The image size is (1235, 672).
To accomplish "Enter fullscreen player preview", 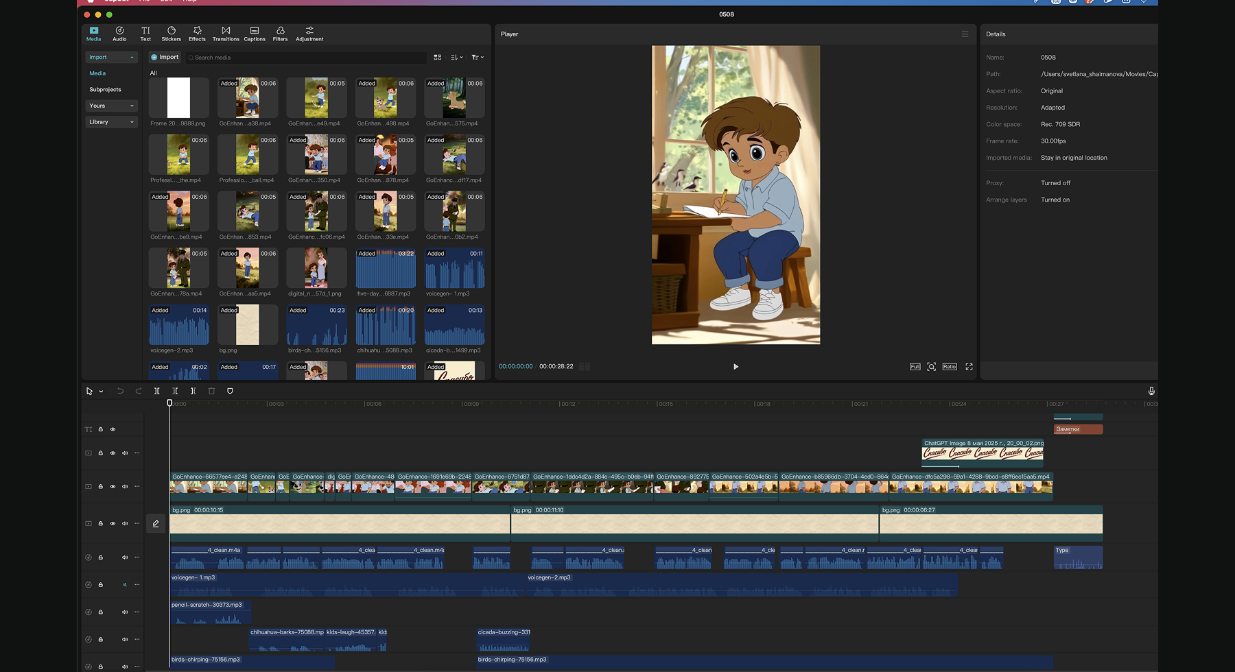I will (x=969, y=367).
